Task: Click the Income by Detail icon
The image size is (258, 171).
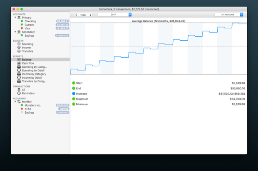Action: pos(19,77)
